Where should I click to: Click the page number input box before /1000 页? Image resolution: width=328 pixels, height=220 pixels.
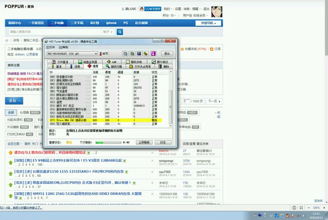[187, 101]
